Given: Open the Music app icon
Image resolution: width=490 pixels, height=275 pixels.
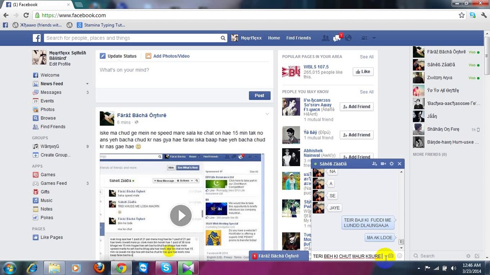Looking at the screenshot, I should [x=36, y=201].
